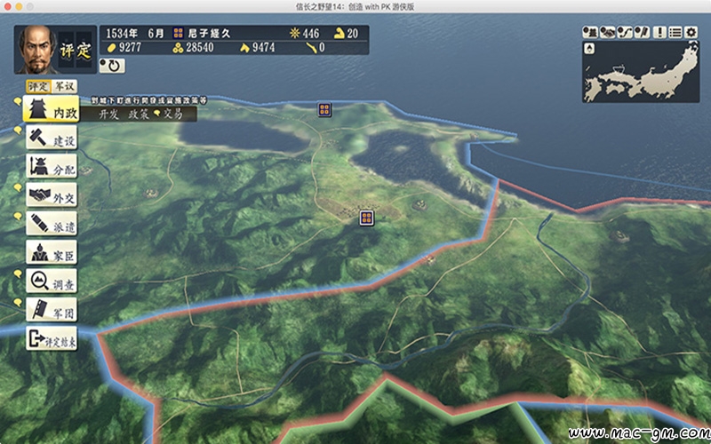Switch to the 评定 tab
Image resolution: width=711 pixels, height=444 pixels.
[x=38, y=86]
